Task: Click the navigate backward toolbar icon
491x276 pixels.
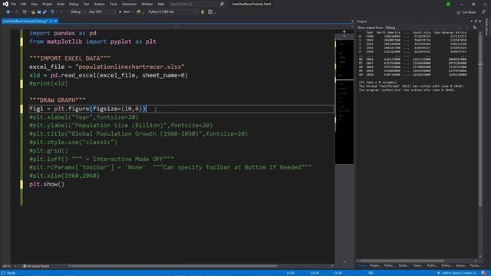Action: pyautogui.click(x=8, y=12)
